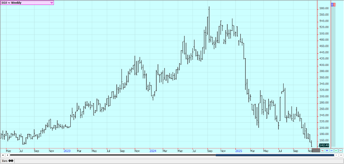Open the EOJ Weekly symbol dropdown

coord(24,2)
